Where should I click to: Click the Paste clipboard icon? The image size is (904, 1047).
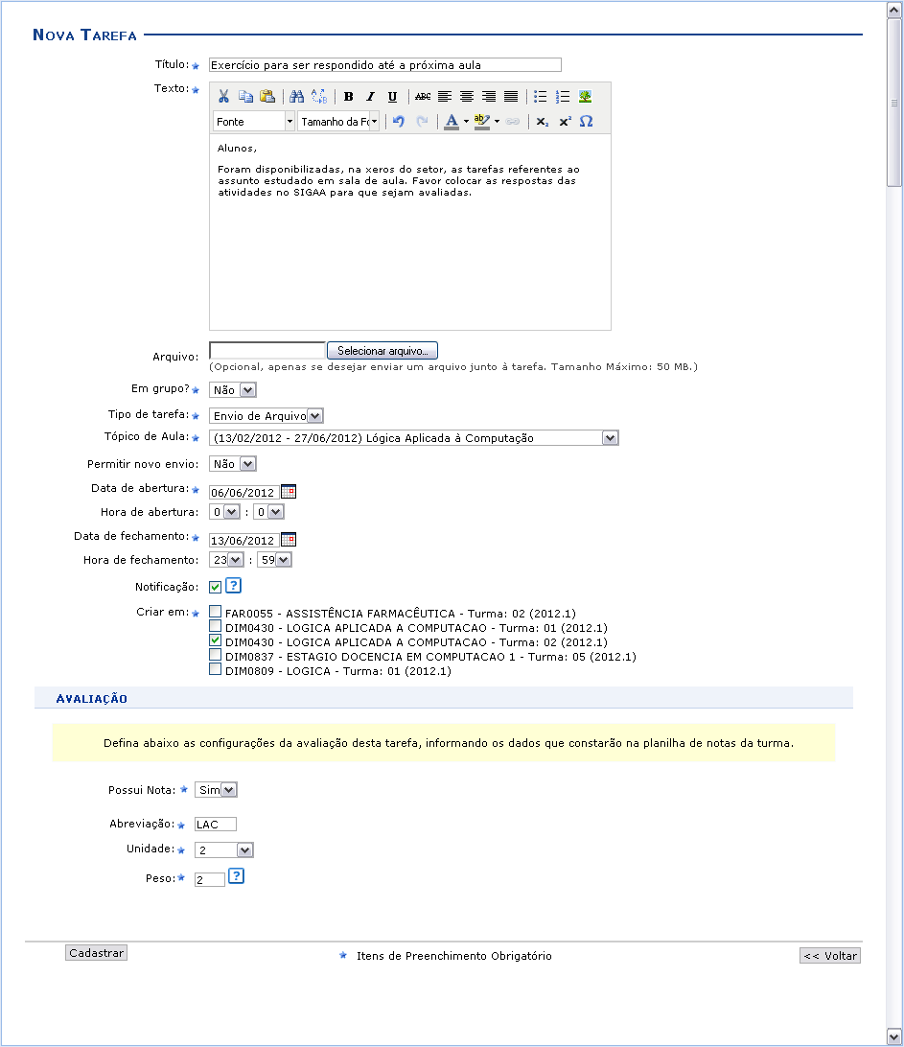coord(267,97)
